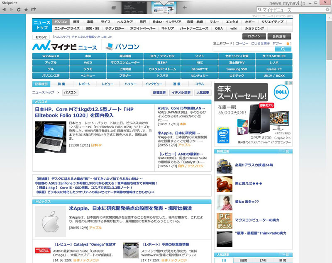Bookmark the page with the star icon
Viewport: 332px width, 263px height.
(26, 10)
